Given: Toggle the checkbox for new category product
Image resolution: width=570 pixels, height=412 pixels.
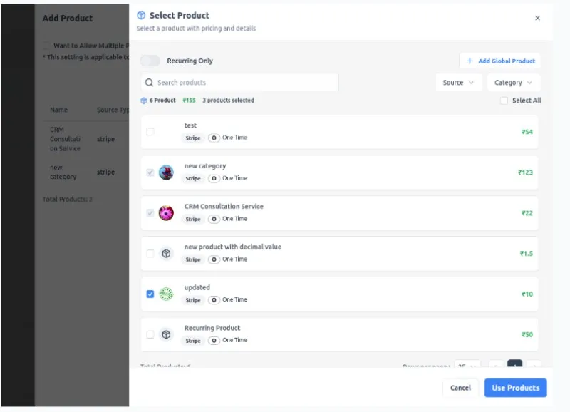Looking at the screenshot, I should (x=150, y=172).
